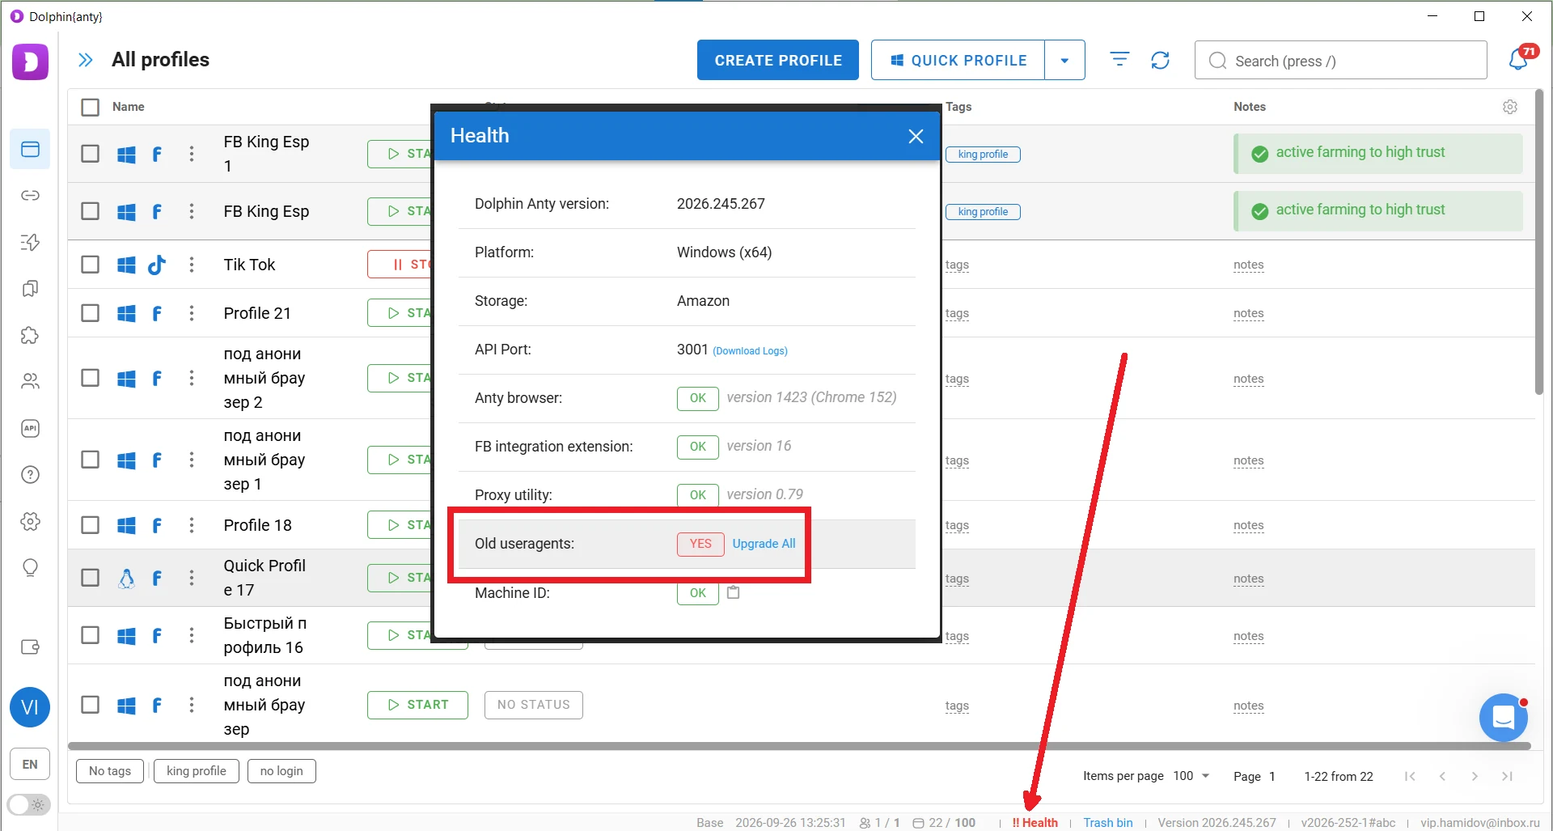This screenshot has height=831, width=1553.
Task: Open the wallet billing icon in sidebar
Action: click(x=30, y=647)
